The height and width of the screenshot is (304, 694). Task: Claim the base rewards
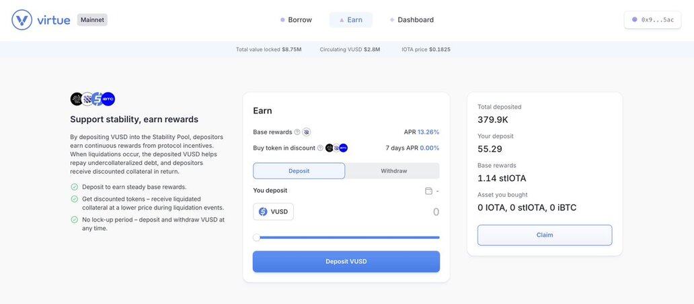(545, 235)
